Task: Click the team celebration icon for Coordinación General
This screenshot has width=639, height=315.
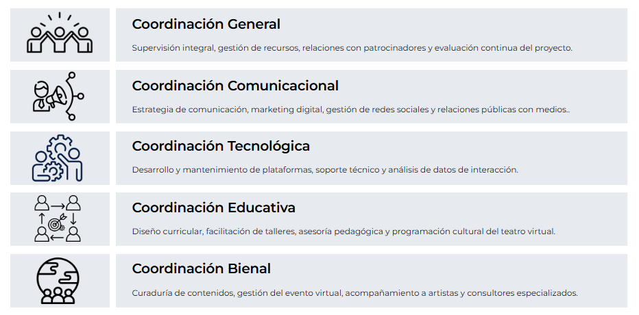Action: click(58, 34)
